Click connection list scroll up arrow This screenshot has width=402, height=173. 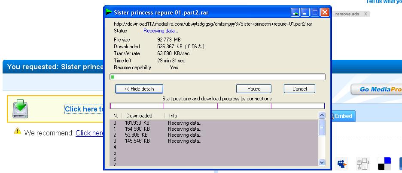pos(322,115)
